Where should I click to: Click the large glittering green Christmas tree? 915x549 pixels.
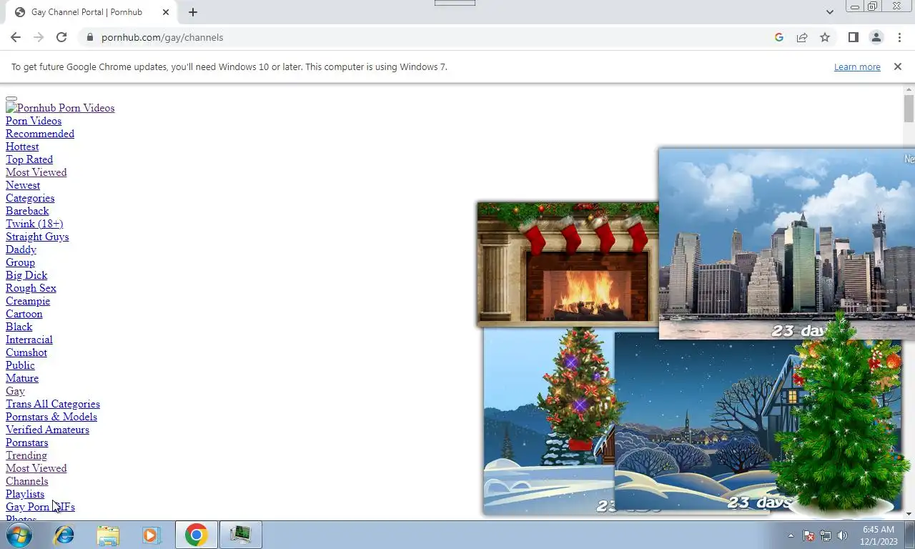click(x=842, y=415)
